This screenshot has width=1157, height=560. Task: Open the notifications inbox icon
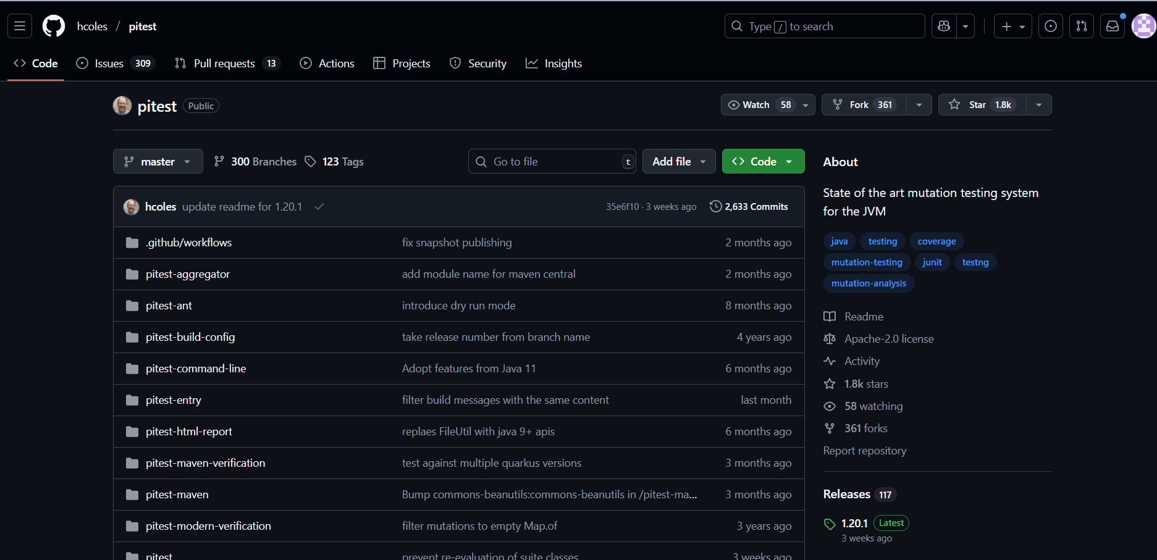(1112, 26)
